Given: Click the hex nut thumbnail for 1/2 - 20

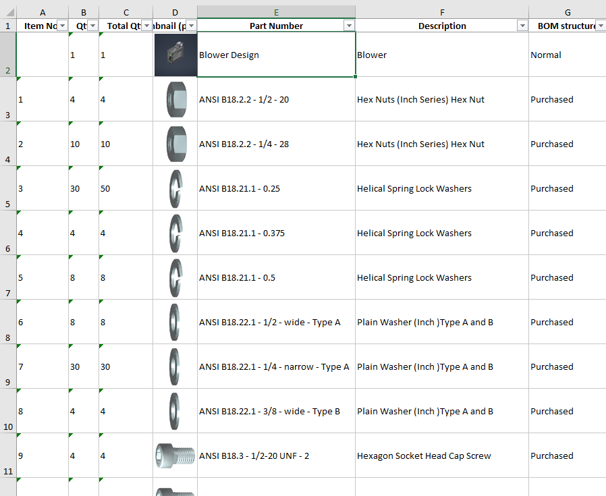Looking at the screenshot, I should coord(177,99).
